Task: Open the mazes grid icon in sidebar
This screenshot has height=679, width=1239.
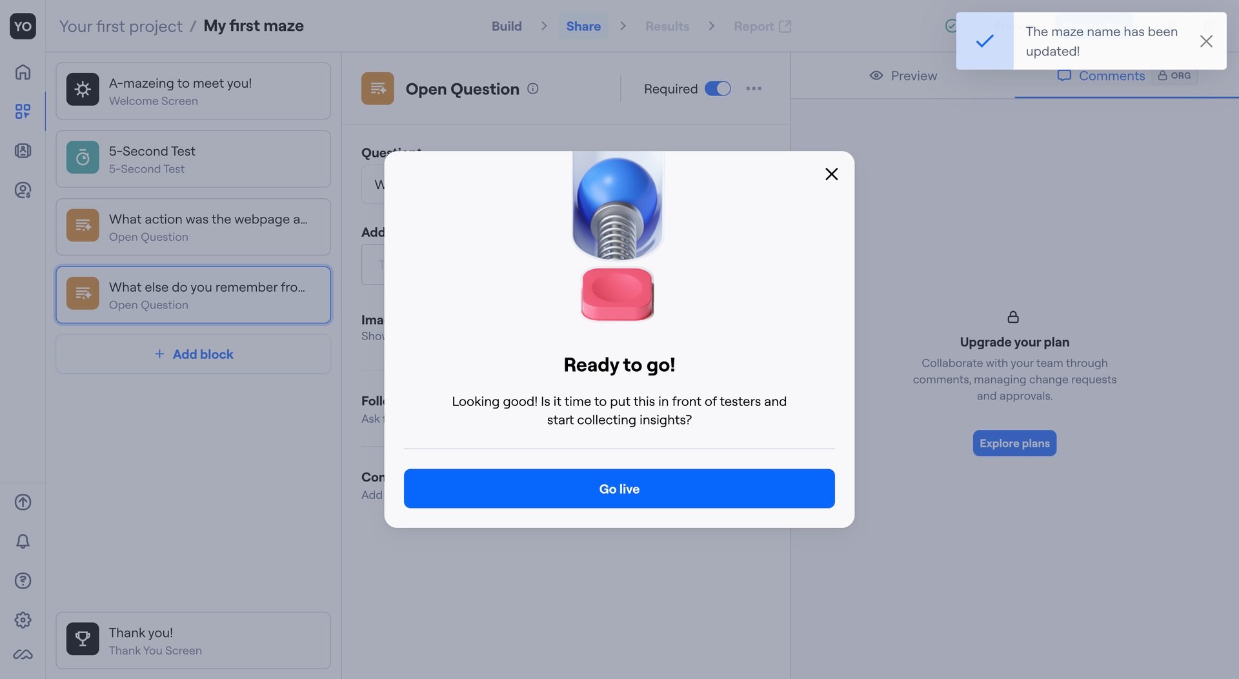Action: click(x=23, y=111)
